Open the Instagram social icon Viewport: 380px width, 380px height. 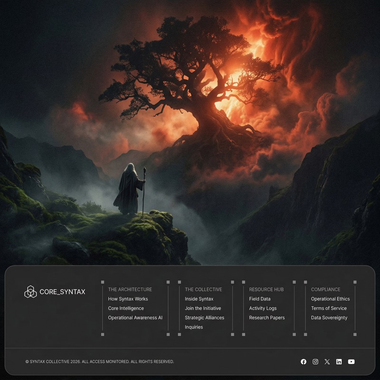(315, 361)
